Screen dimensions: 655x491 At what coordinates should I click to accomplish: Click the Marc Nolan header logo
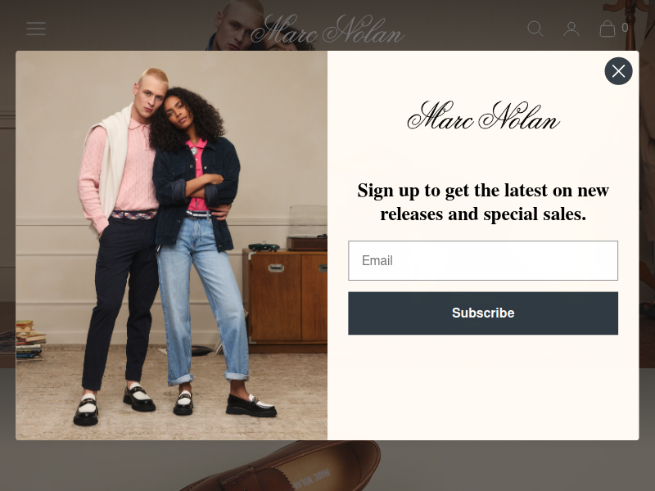coord(327,29)
